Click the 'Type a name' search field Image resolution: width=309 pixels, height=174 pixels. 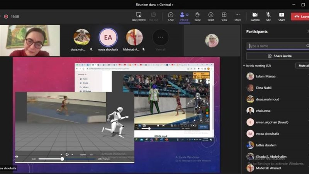pyautogui.click(x=277, y=46)
